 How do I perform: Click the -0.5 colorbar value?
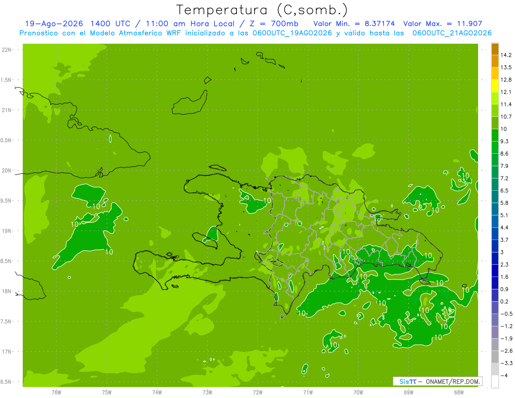506,314
